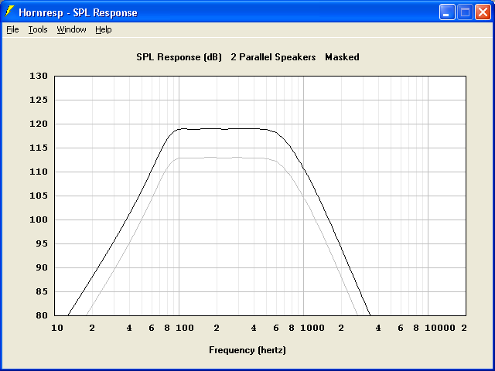The image size is (495, 371).
Task: Minimize the Hornresp SPL Response window
Action: click(x=447, y=12)
